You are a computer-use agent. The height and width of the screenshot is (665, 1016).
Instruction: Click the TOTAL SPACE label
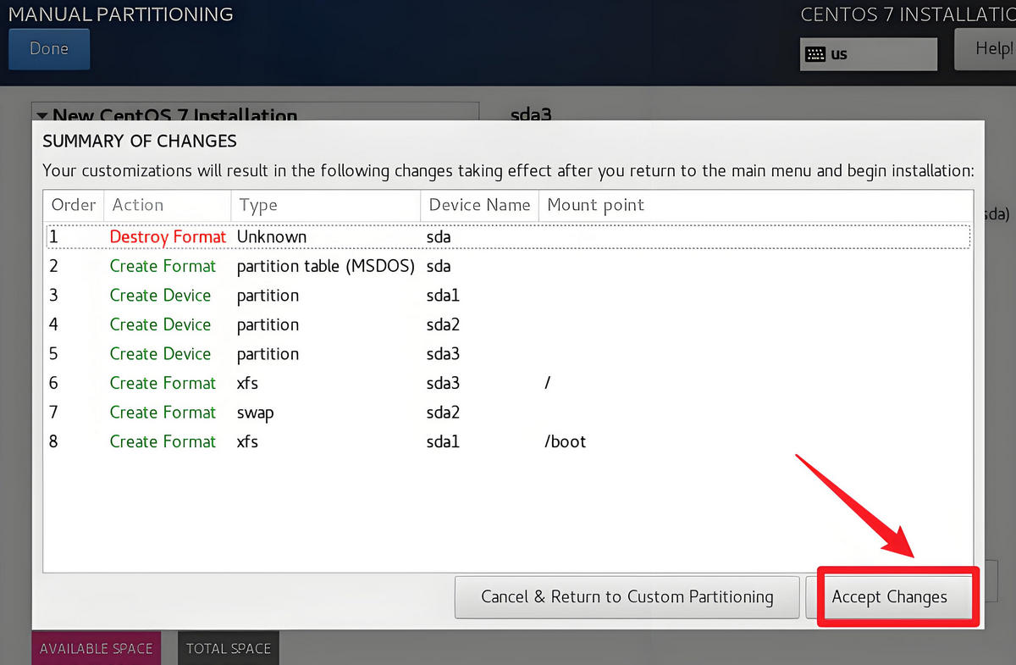point(229,648)
